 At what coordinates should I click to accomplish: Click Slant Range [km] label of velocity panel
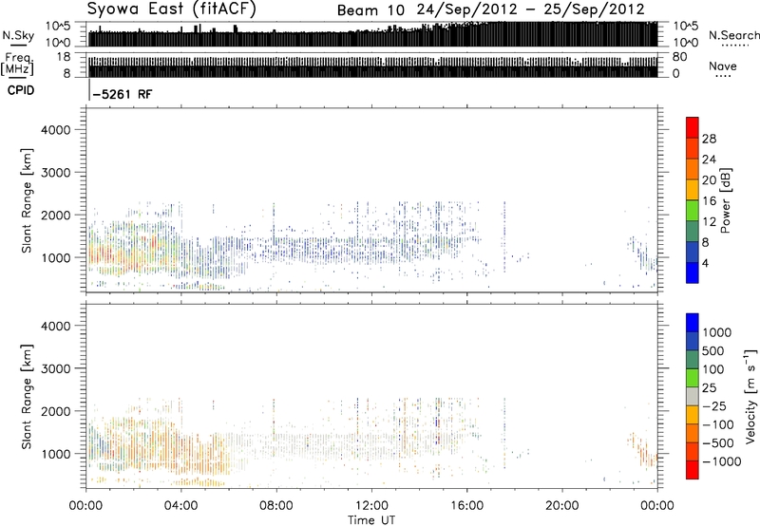[x=27, y=397]
